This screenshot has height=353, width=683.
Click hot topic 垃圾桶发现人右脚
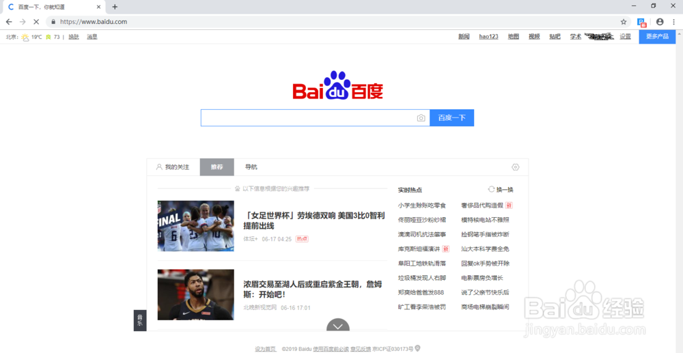pyautogui.click(x=421, y=278)
